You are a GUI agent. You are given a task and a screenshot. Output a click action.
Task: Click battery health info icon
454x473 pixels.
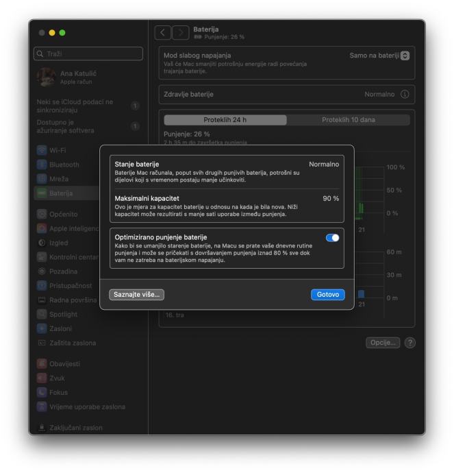point(405,94)
